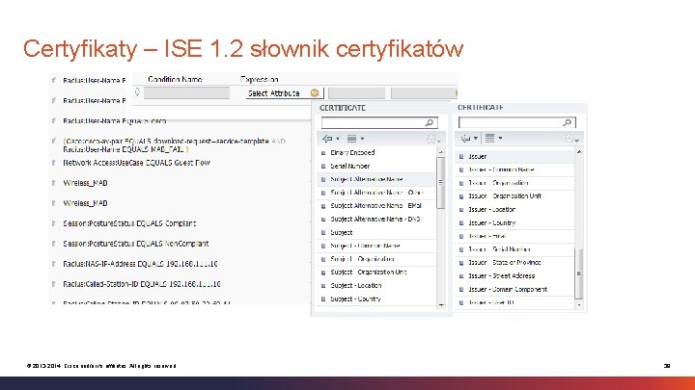Click scroll-up arrow in right Certificate list
695x390 pixels.
pyautogui.click(x=579, y=152)
